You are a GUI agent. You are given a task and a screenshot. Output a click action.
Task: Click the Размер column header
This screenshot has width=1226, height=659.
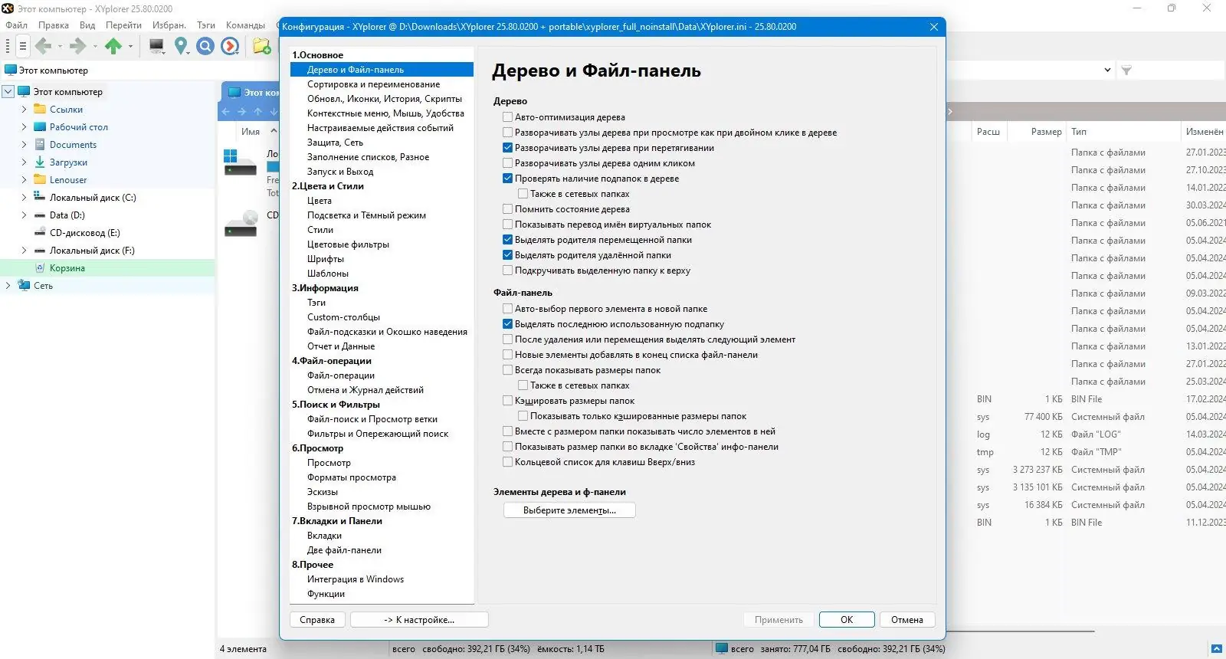tap(1047, 132)
